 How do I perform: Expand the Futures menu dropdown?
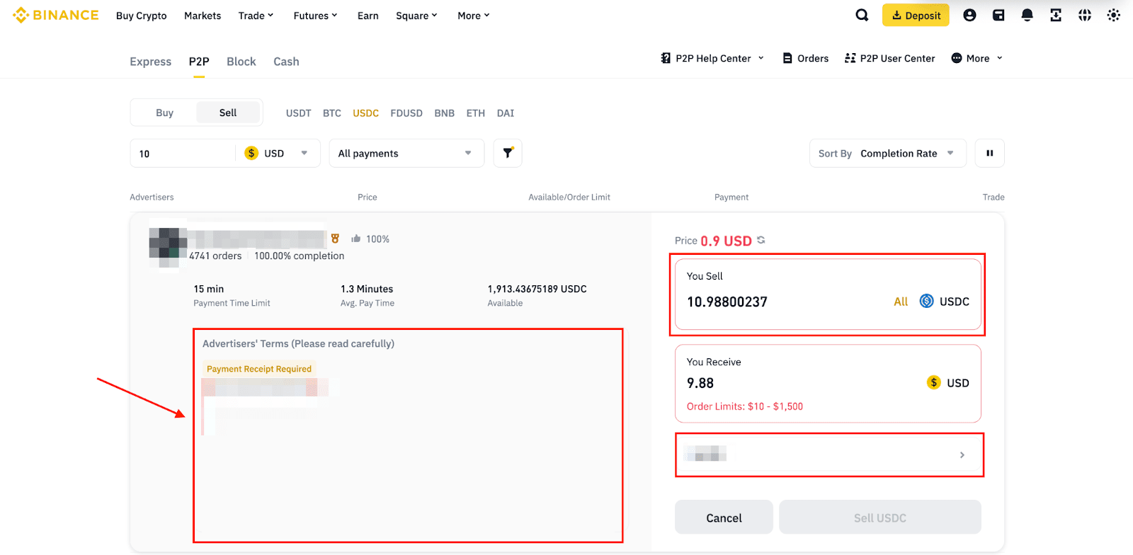pos(316,16)
